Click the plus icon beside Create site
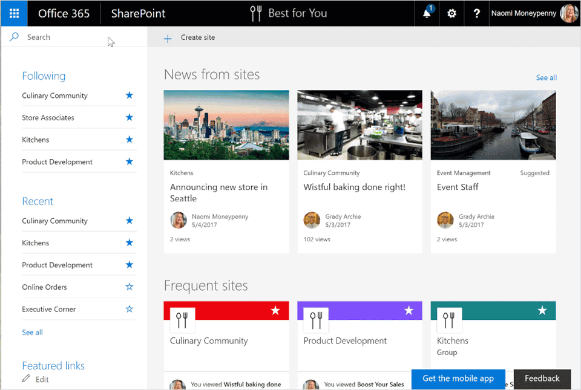The image size is (581, 390). (167, 37)
